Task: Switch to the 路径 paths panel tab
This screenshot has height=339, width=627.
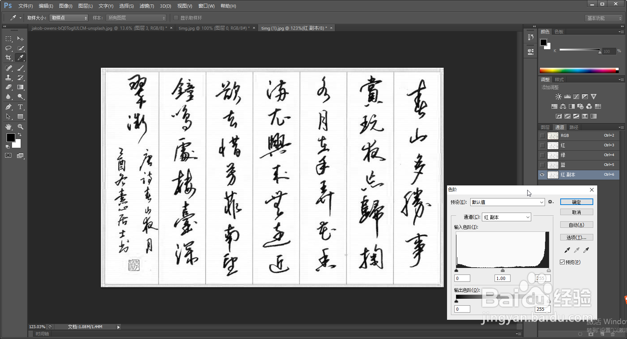Action: pyautogui.click(x=574, y=127)
